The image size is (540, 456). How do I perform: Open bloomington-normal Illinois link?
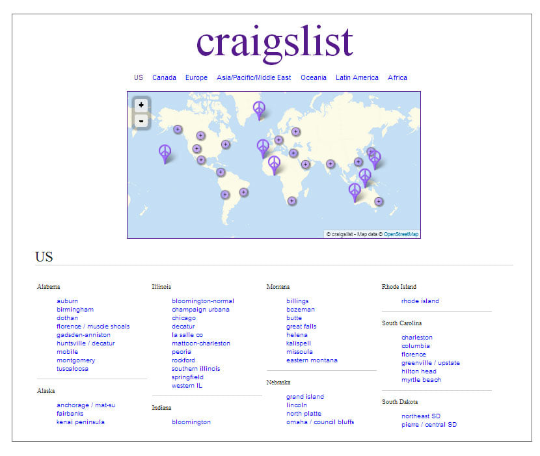[203, 301]
